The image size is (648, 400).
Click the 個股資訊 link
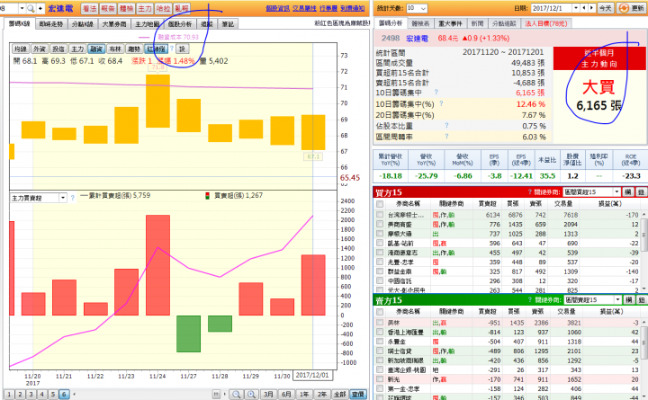click(x=278, y=8)
